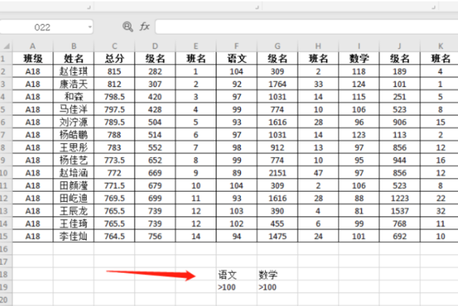458x306 pixels.
Task: Click total score cell 773.5
Action: click(x=115, y=160)
